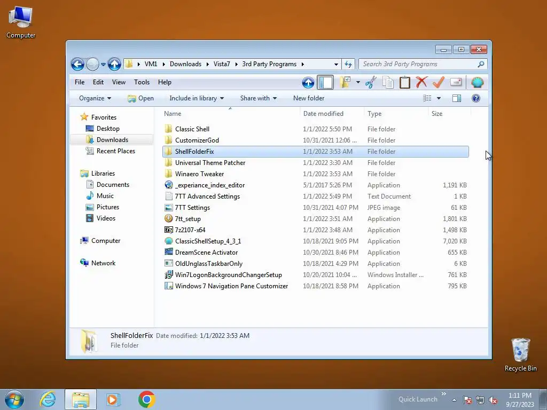Screen dimensions: 547x410
Task: Expand the arrow after Vista7 in breadcrumb
Action: coord(236,64)
